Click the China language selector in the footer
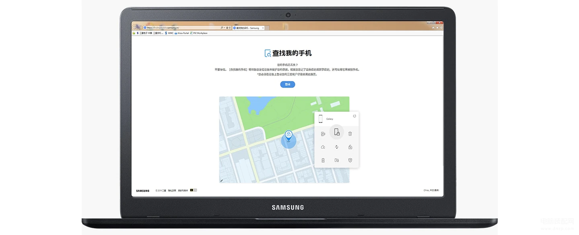 click(431, 190)
